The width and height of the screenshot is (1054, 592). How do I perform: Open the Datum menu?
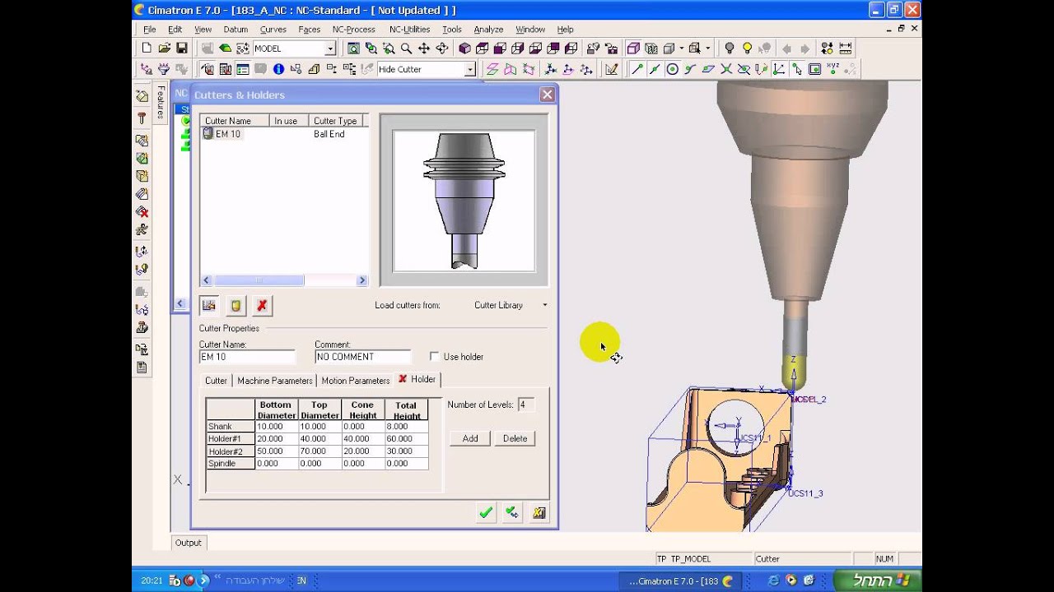pos(236,29)
